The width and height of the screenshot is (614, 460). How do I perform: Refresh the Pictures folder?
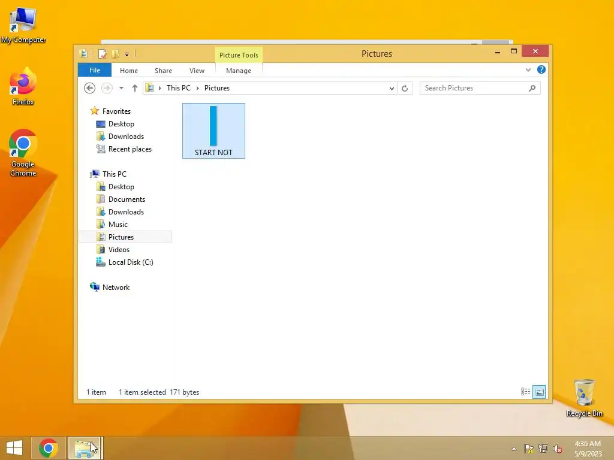click(405, 89)
